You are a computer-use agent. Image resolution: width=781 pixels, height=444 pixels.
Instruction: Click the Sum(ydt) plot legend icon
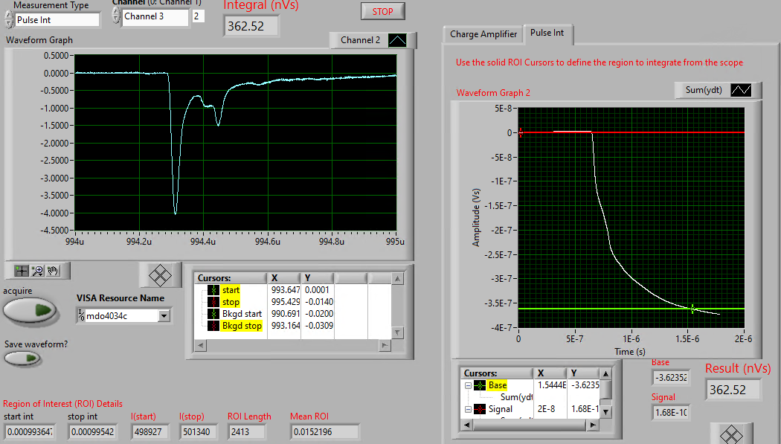(742, 90)
